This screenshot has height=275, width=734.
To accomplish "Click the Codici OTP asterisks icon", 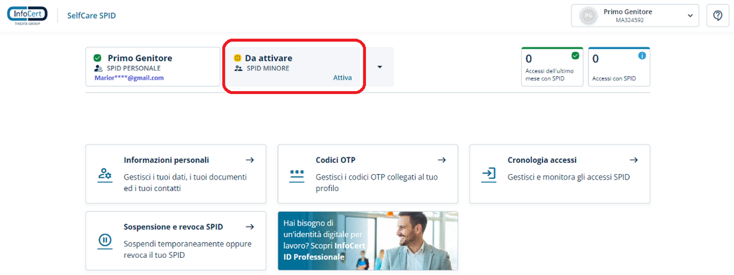I will point(296,175).
